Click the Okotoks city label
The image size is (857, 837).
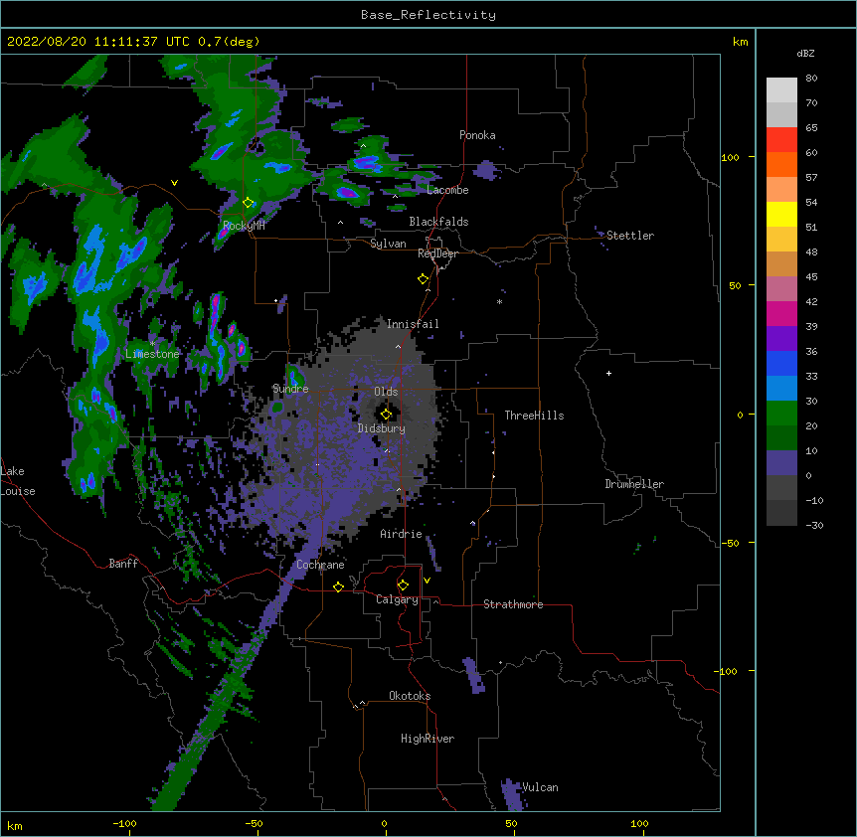tap(410, 696)
